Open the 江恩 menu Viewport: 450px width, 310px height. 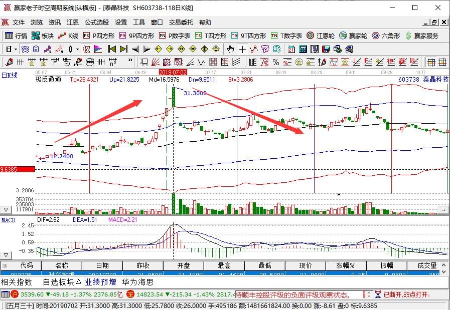point(73,23)
